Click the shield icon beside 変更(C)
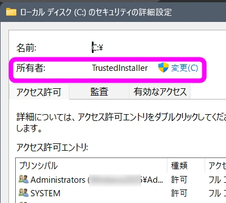The height and width of the screenshot is (203, 226). coord(163,67)
